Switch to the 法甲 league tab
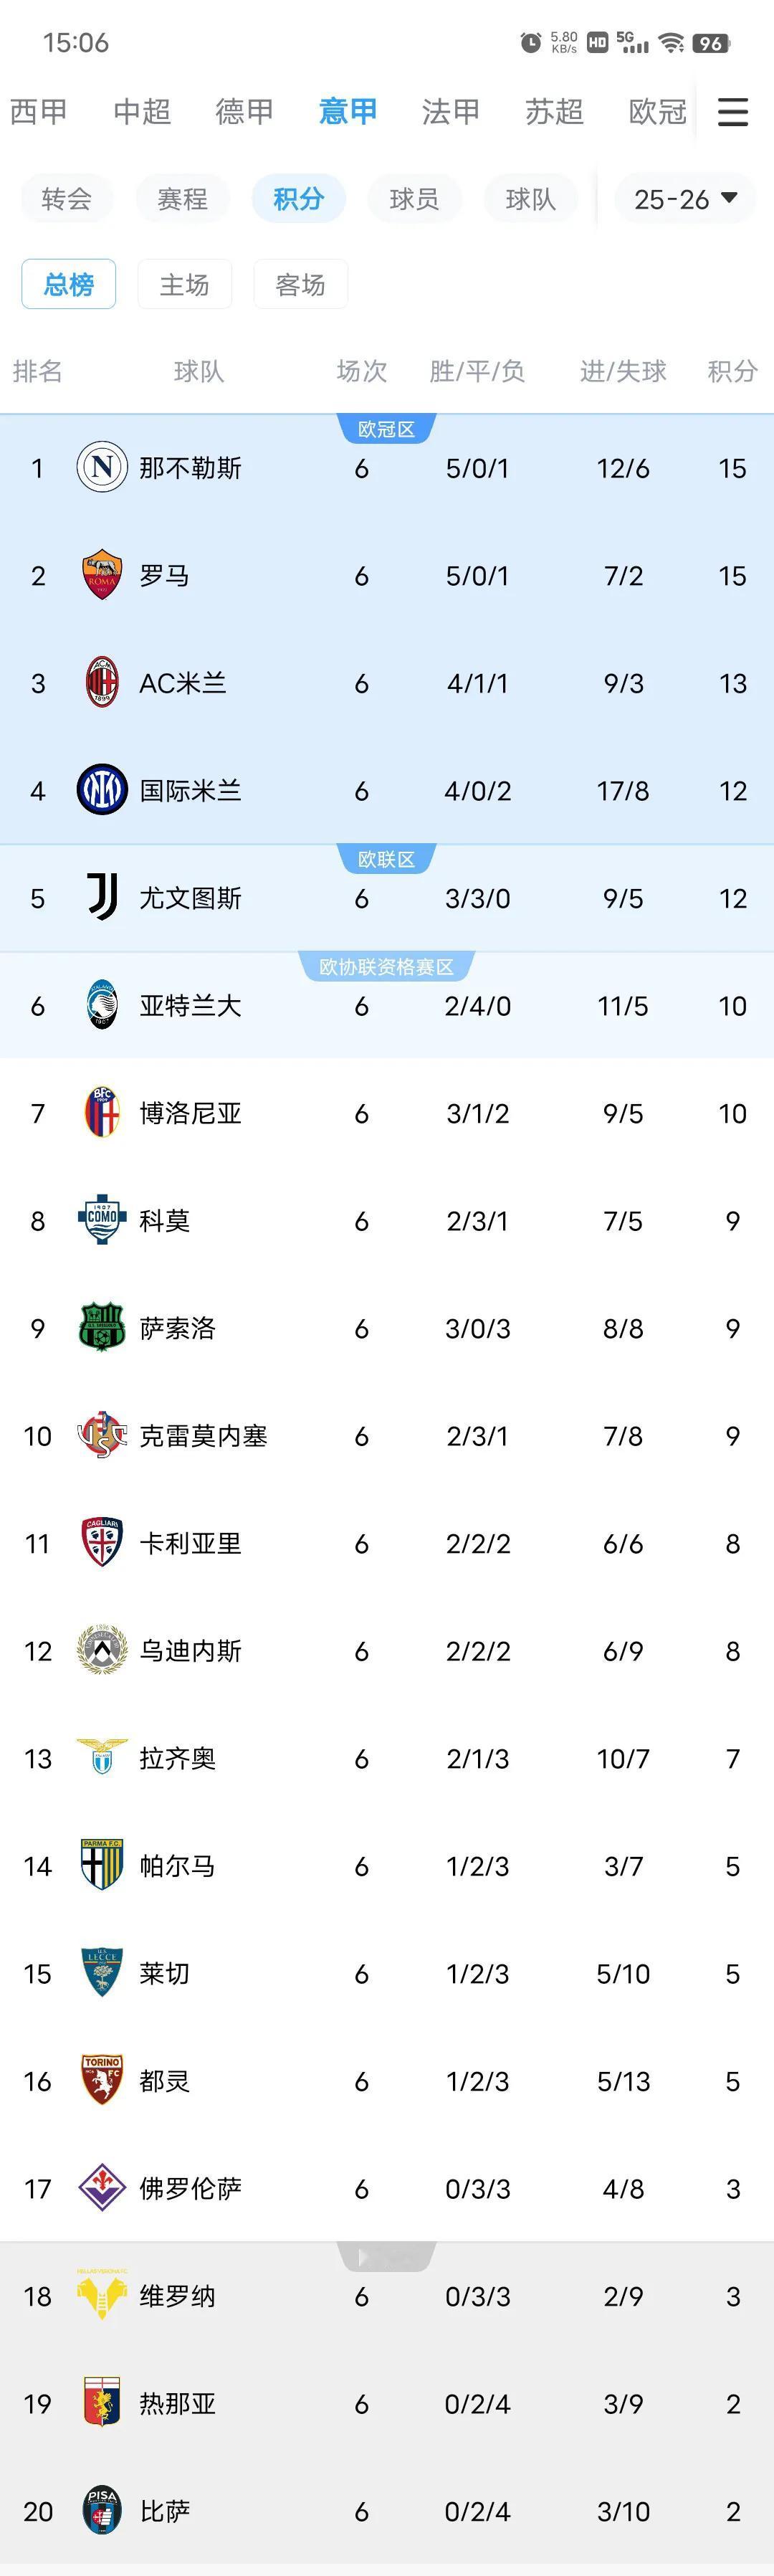The image size is (774, 2576). (451, 112)
